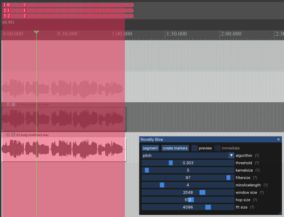The width and height of the screenshot is (284, 217).
Task: Enable the preview checkbox
Action: point(195,148)
